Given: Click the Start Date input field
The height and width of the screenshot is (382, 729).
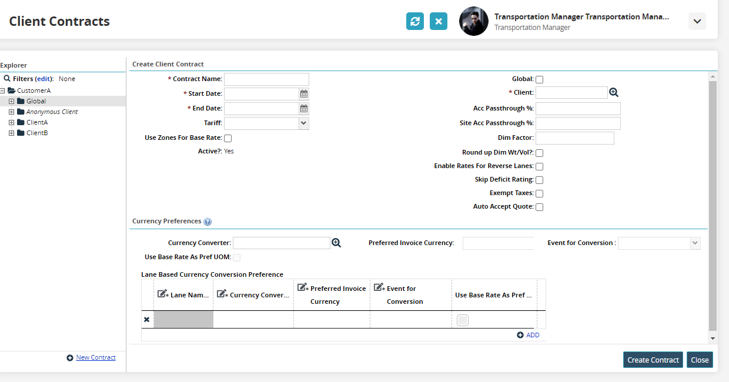Looking at the screenshot, I should [262, 93].
